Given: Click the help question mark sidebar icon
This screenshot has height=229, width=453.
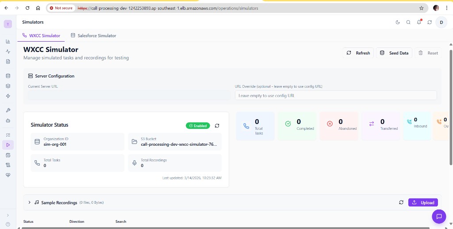Looking at the screenshot, I should (8, 224).
